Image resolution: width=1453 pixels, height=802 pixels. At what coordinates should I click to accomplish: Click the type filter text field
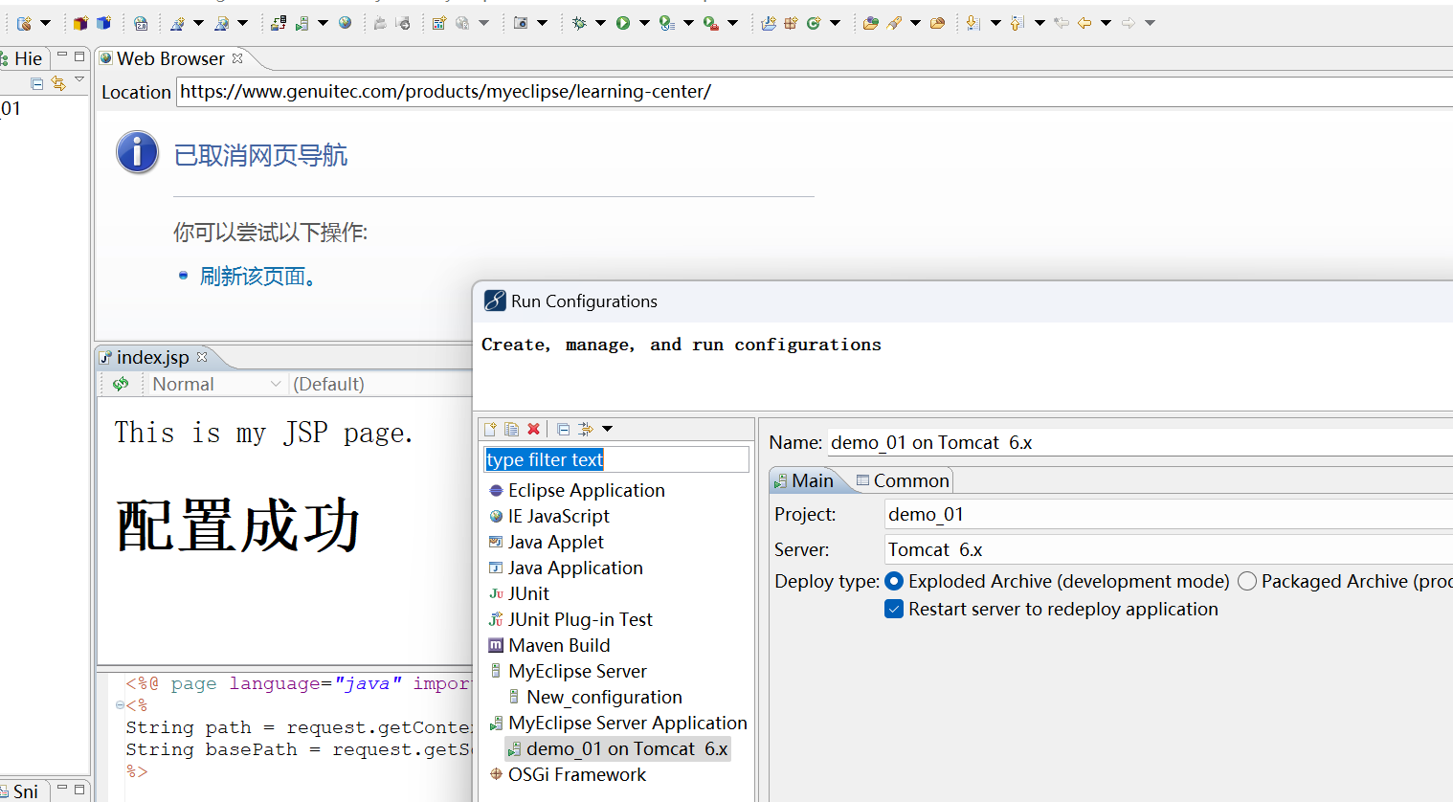click(616, 459)
